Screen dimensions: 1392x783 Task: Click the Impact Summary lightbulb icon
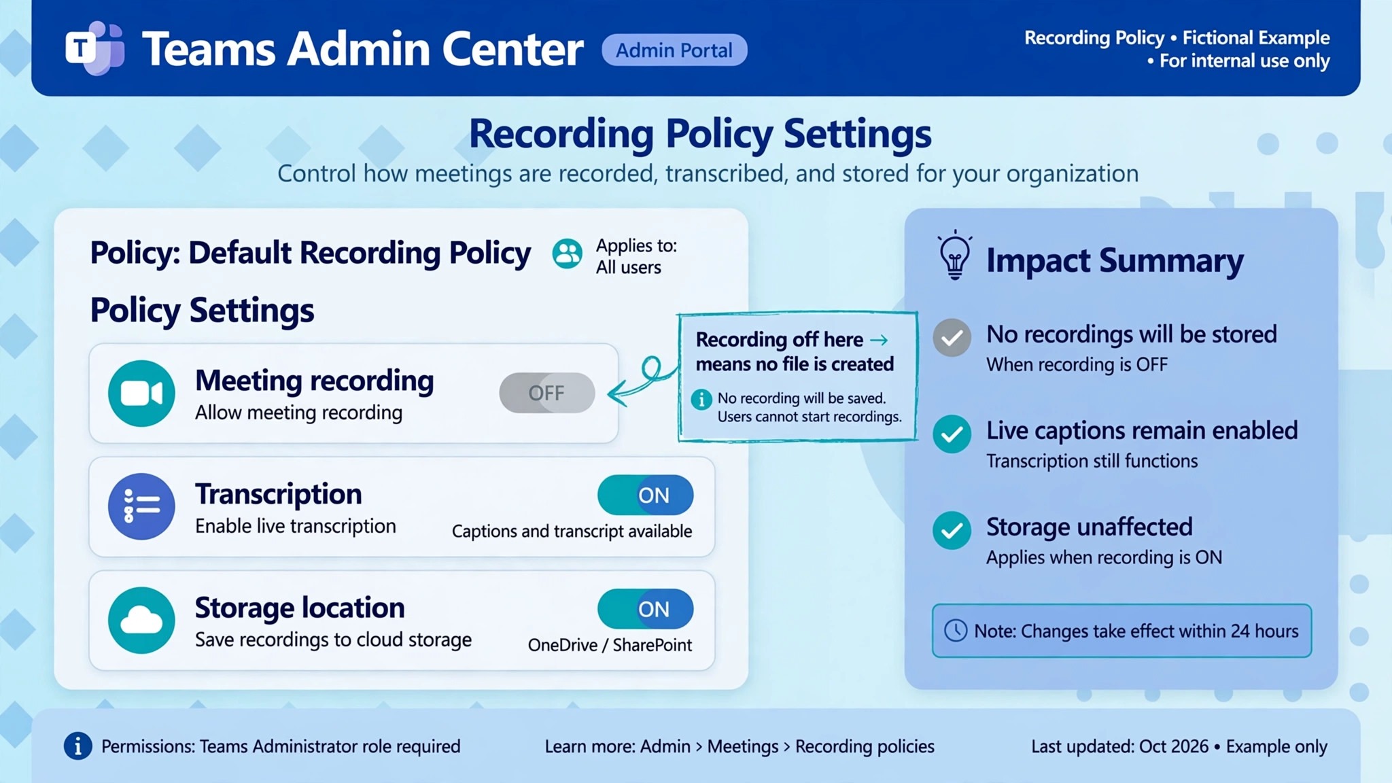click(954, 256)
